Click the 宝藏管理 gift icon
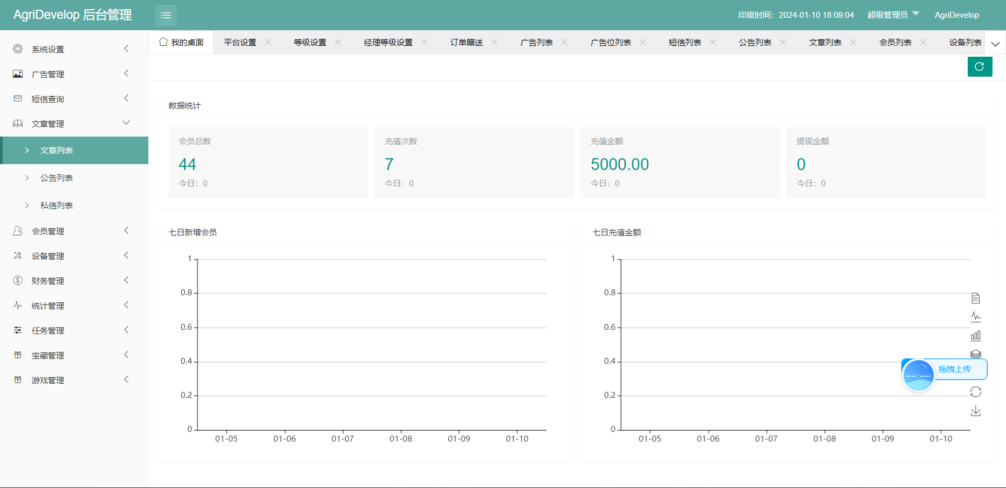The image size is (1006, 488). (18, 355)
